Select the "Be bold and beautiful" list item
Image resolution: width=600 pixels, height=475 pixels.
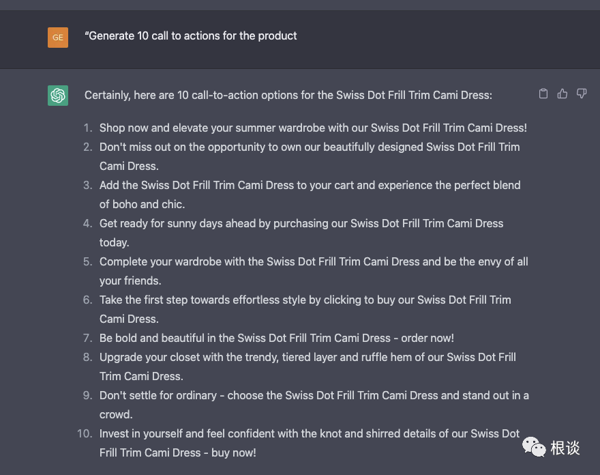[276, 338]
